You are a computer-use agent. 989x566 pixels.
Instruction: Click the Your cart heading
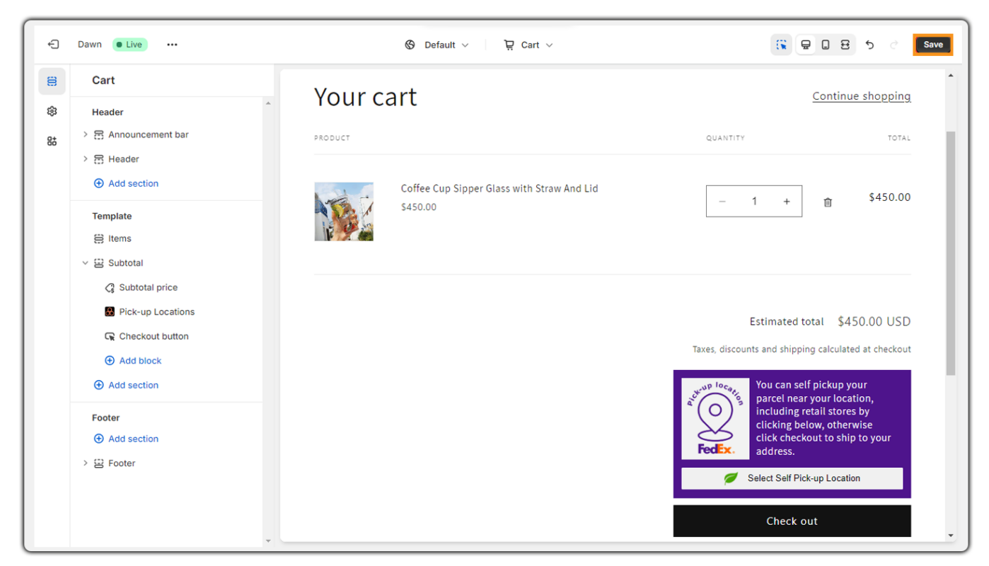[x=366, y=97]
